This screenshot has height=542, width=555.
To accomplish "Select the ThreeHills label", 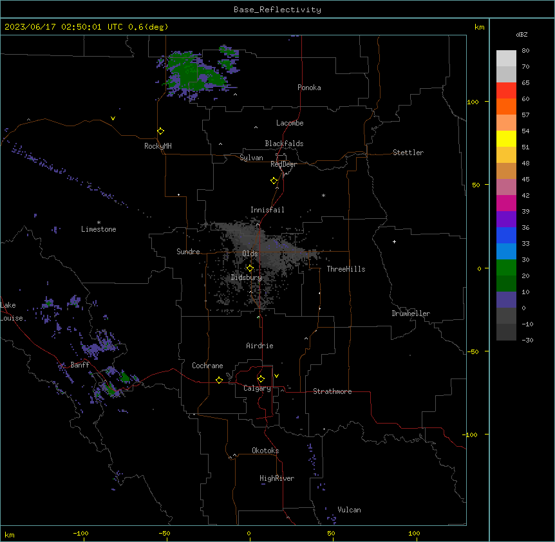I will pos(346,269).
